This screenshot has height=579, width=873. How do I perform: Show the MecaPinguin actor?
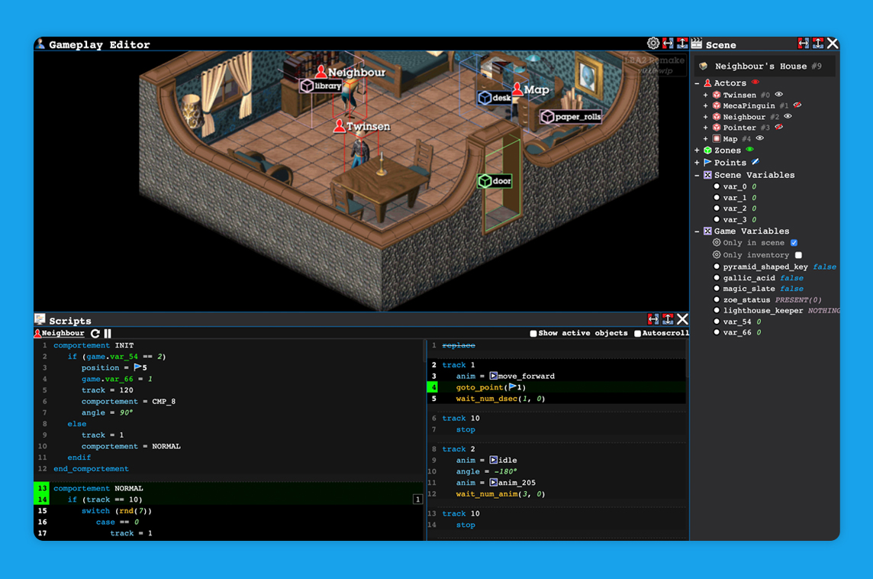tap(797, 105)
